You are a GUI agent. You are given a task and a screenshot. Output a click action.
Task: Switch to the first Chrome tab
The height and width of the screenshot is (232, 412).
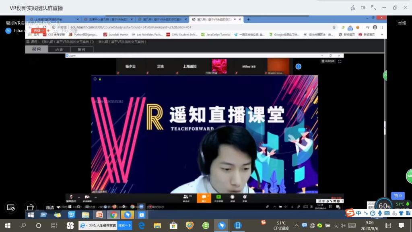click(54, 19)
